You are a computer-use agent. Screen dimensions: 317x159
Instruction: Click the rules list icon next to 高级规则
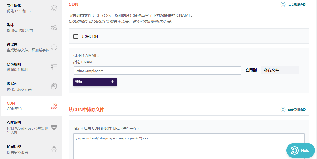pyautogui.click(x=54, y=67)
